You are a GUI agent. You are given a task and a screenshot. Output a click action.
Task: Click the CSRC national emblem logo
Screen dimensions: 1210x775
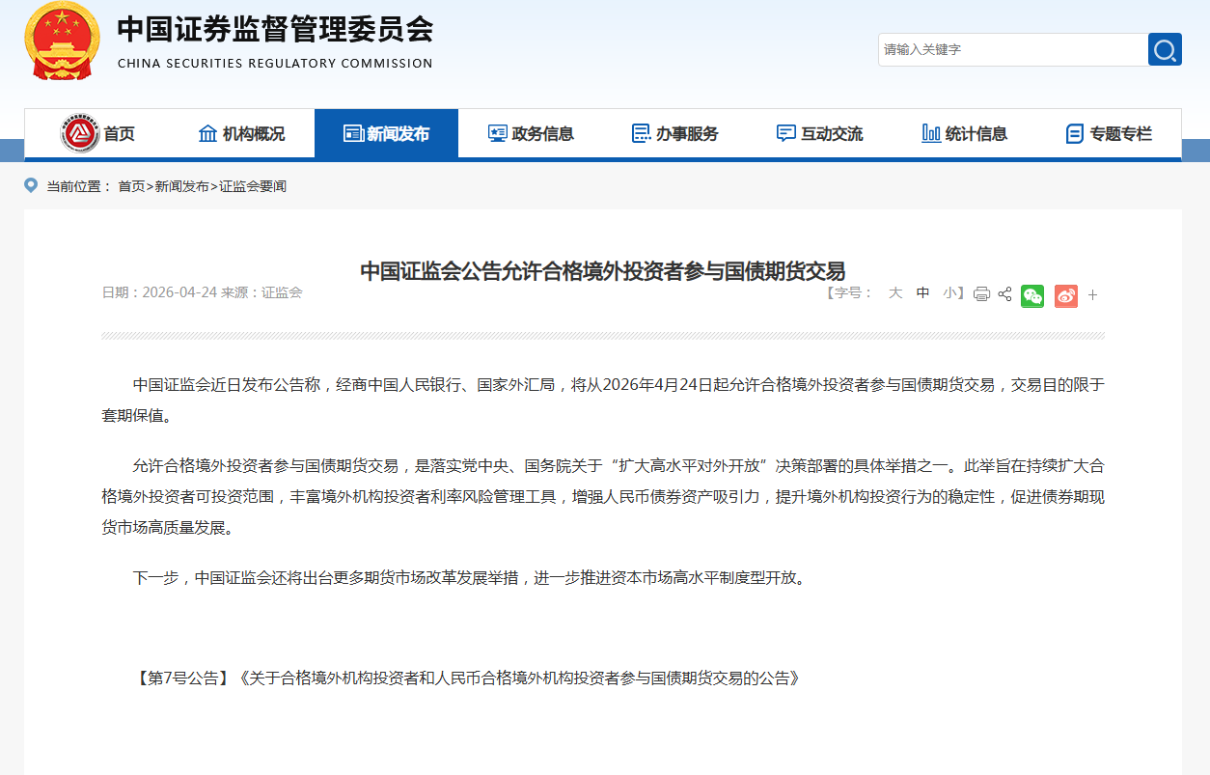point(62,41)
